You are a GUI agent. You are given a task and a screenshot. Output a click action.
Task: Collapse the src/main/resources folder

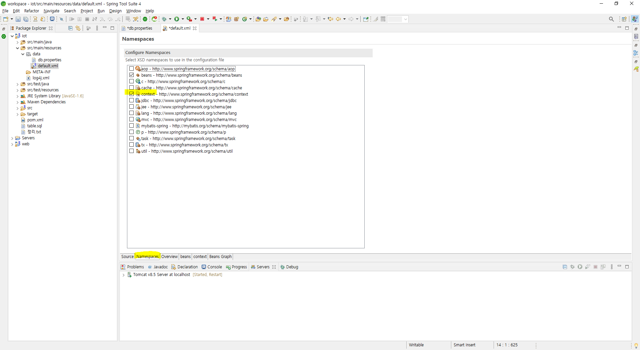[x=18, y=48]
